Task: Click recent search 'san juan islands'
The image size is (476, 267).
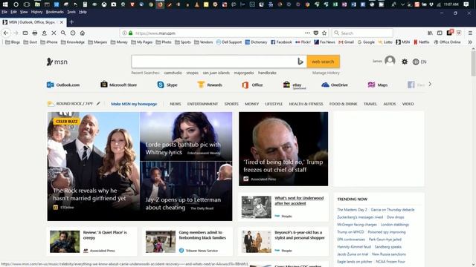Action: tap(216, 73)
